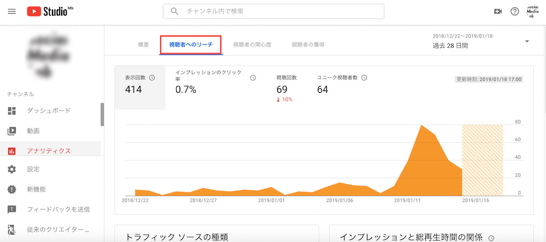This screenshot has width=546, height=242.
Task: Click the clock icon beside インプレッションと総再生時間の関係
Action: pos(491,238)
